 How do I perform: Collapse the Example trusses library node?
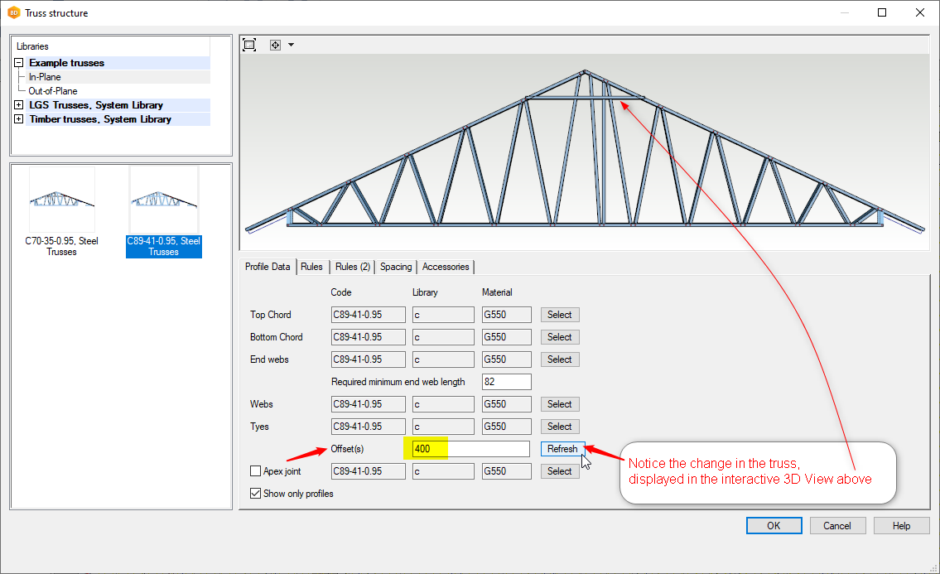pyautogui.click(x=18, y=63)
